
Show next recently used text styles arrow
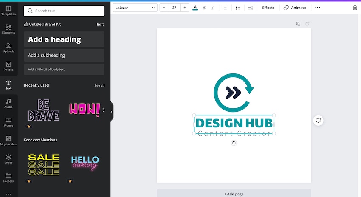tap(104, 110)
